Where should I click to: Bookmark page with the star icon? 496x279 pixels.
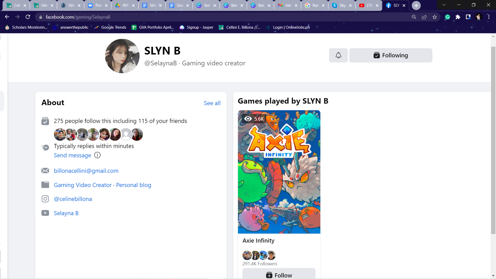435,17
